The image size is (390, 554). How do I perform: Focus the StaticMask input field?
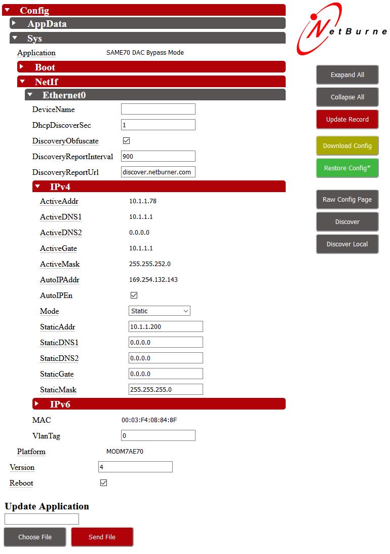click(166, 389)
